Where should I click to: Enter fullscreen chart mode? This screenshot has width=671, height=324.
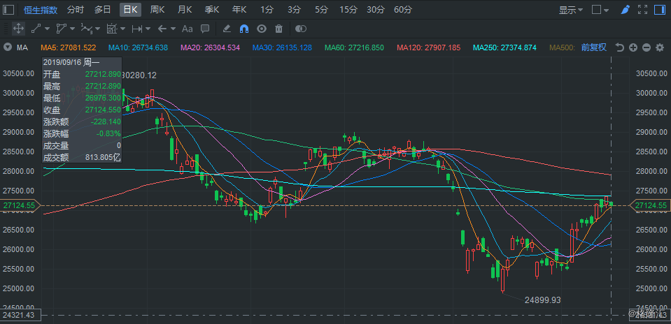click(x=642, y=9)
